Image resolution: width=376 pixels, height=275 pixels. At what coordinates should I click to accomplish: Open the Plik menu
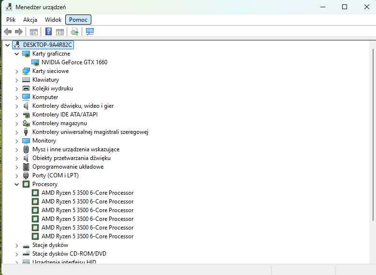tap(11, 20)
